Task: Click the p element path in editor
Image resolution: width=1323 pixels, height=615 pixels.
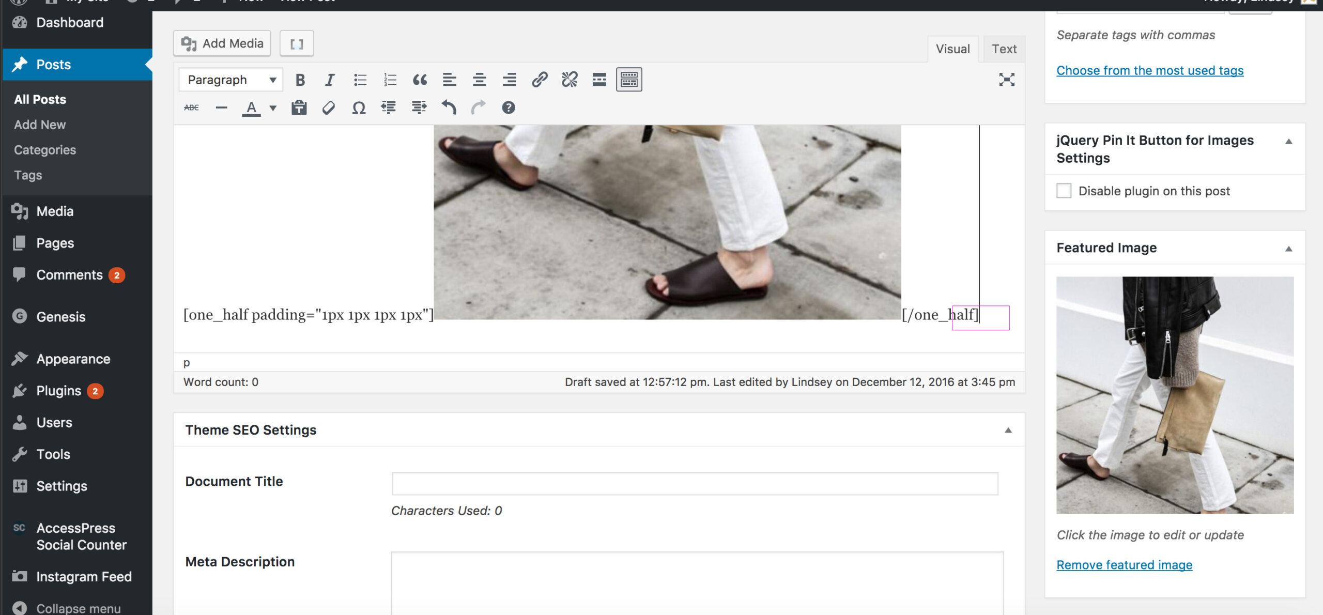Action: pos(187,362)
